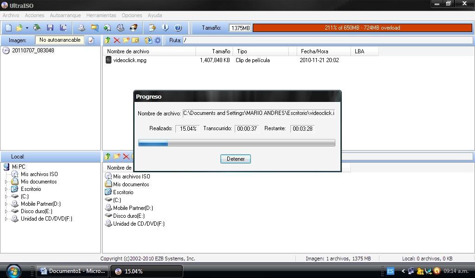
Task: Click the red X delete icon in image toolbar
Action: 117,40
